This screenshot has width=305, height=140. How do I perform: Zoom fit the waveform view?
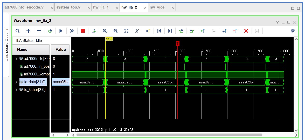pyautogui.click(x=127, y=31)
